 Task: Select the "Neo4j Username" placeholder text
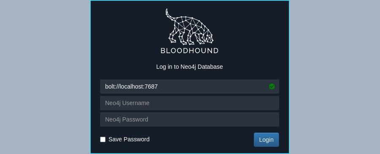click(x=127, y=103)
